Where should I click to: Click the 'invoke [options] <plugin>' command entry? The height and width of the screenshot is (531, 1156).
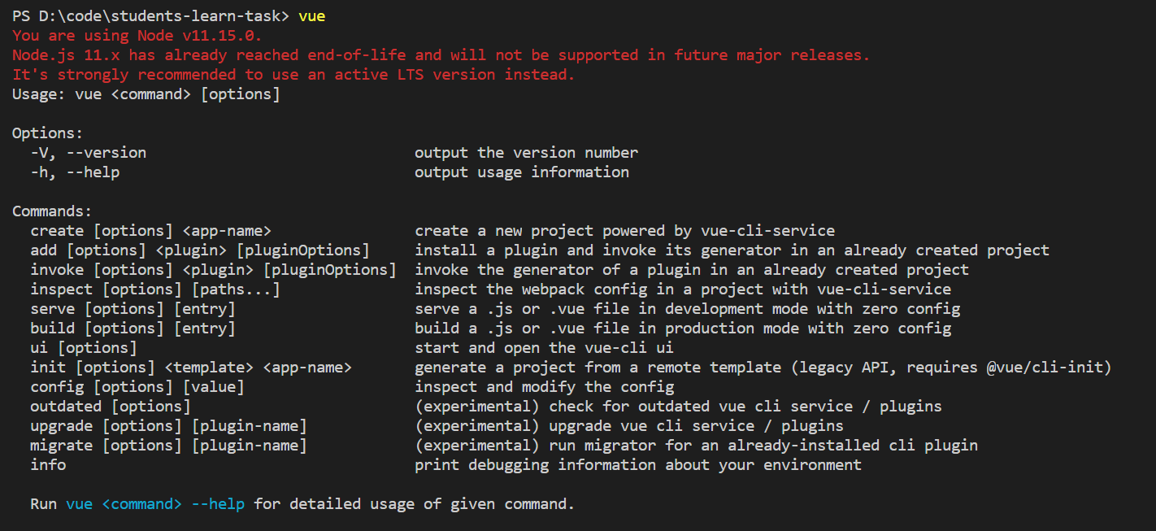[213, 270]
